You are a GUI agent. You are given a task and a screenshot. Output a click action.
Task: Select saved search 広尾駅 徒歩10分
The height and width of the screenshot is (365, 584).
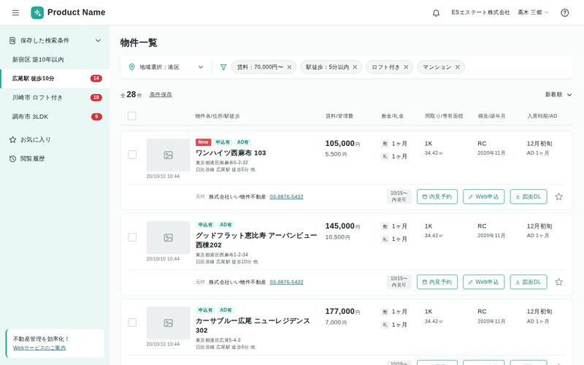(55, 79)
